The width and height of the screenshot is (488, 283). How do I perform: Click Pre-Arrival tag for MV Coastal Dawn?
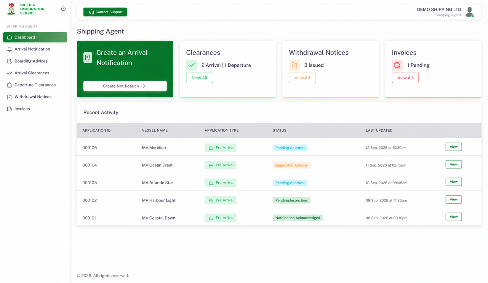(x=220, y=218)
